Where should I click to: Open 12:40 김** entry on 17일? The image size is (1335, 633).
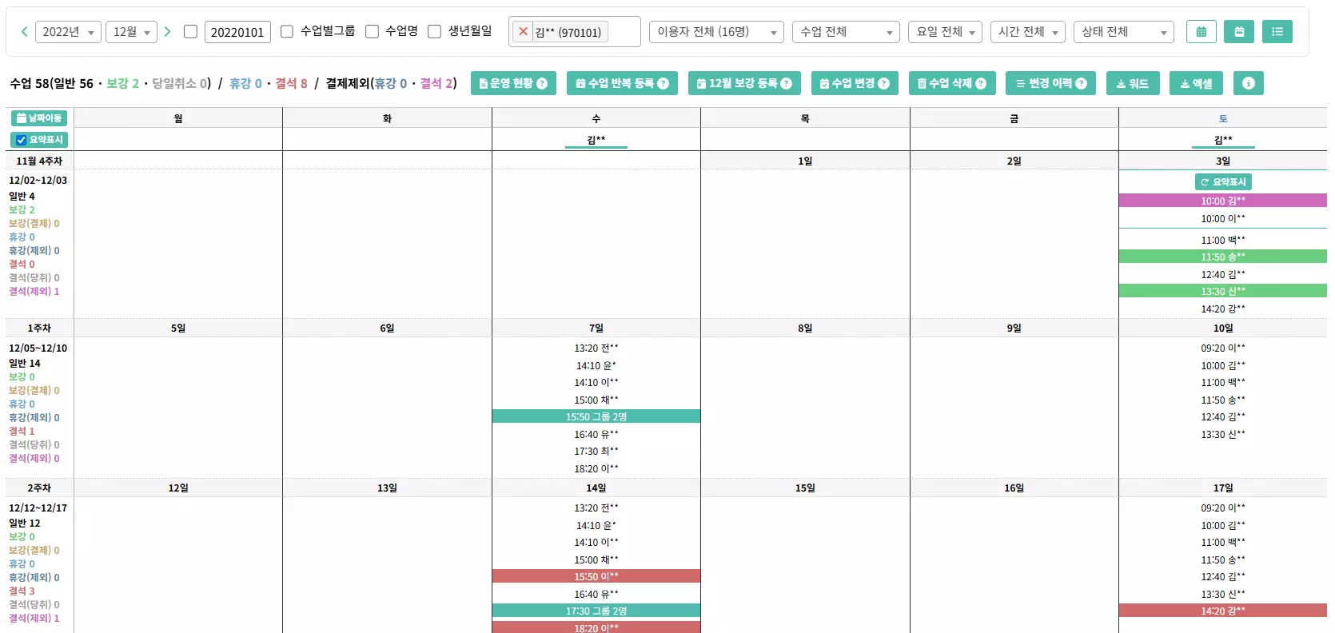(1223, 576)
